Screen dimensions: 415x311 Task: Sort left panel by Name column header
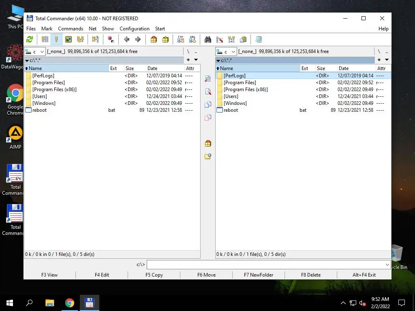click(x=66, y=68)
